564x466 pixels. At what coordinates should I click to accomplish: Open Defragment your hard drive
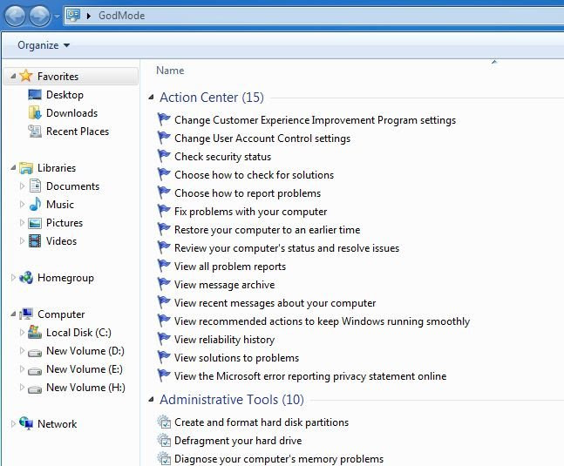point(238,441)
